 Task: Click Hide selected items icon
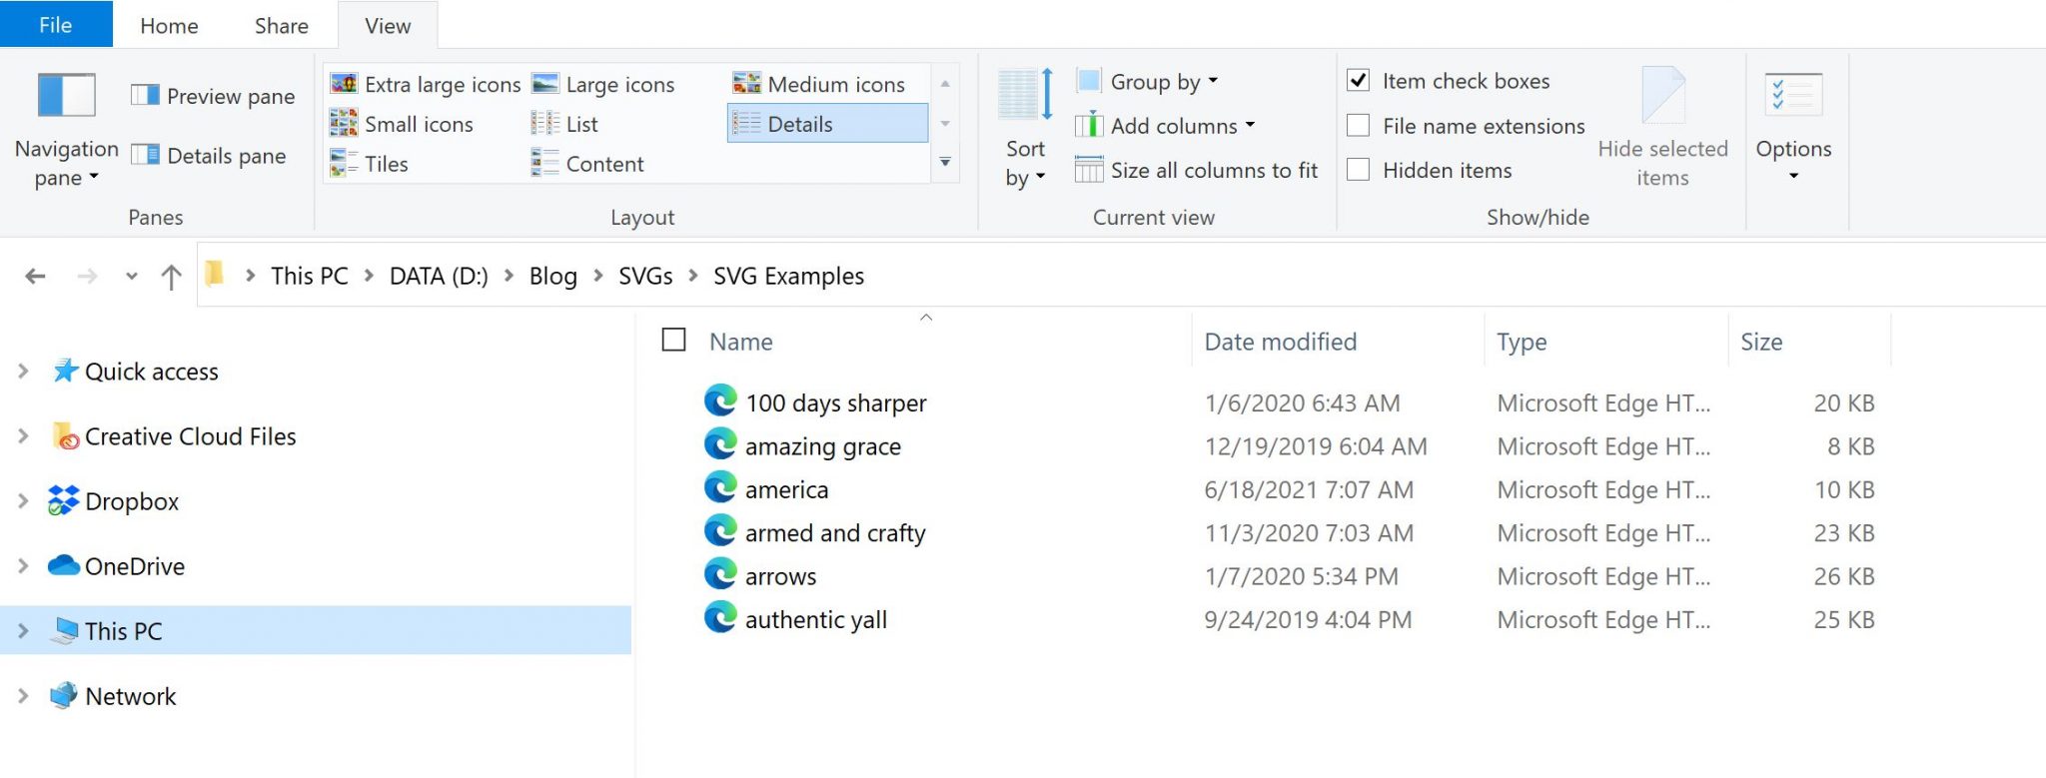(x=1663, y=96)
